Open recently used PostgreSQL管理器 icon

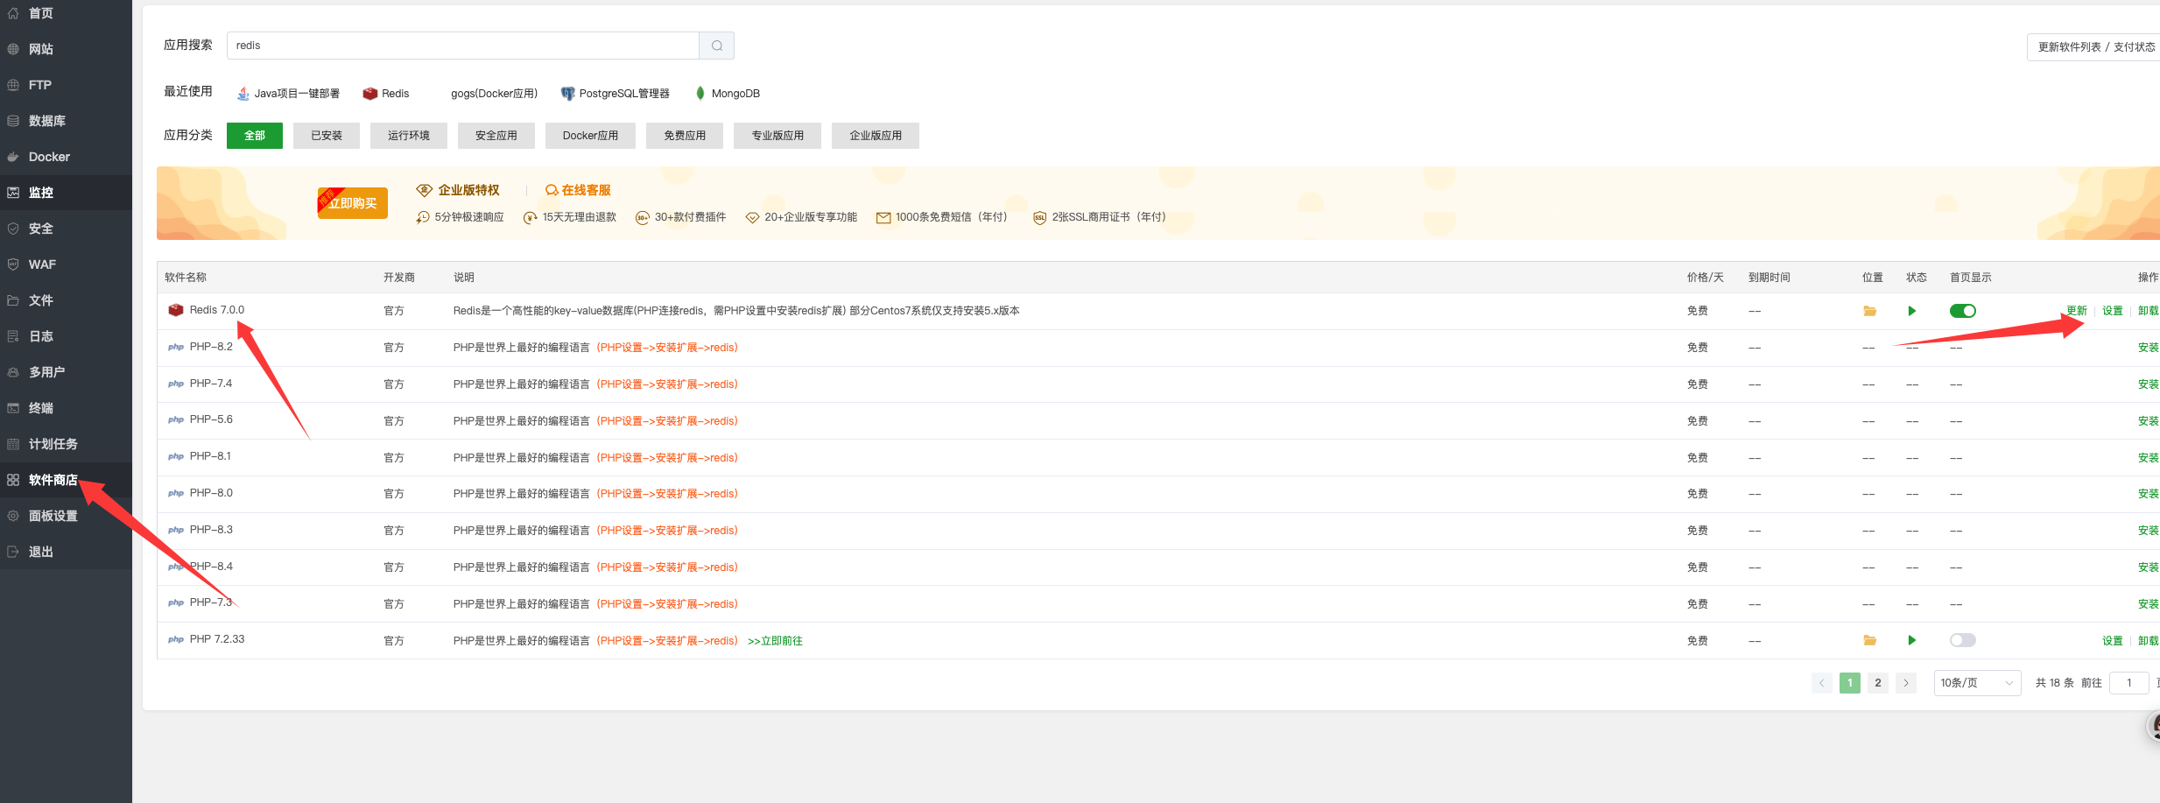[x=567, y=94]
